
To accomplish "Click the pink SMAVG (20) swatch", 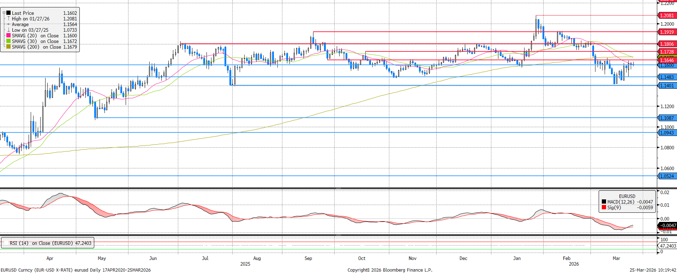I will pyautogui.click(x=8, y=36).
